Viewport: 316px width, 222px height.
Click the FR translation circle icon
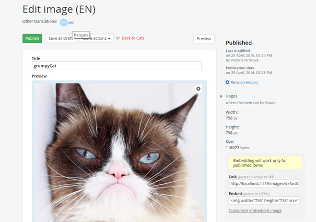tap(63, 23)
